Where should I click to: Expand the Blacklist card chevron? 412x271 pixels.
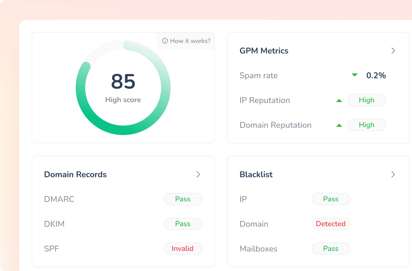click(393, 174)
